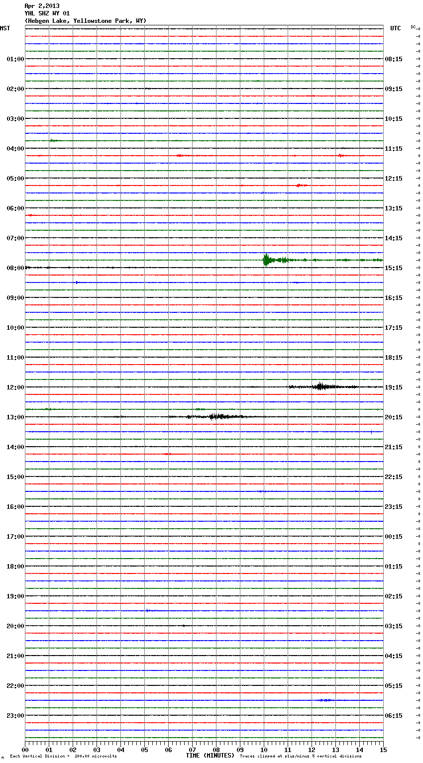Click the 'DC' column header
This screenshot has height=763, width=423.
point(413,27)
